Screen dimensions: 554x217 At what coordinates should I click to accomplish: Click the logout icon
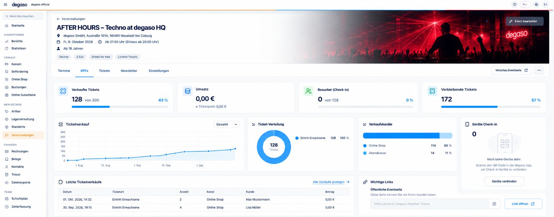point(546,4)
